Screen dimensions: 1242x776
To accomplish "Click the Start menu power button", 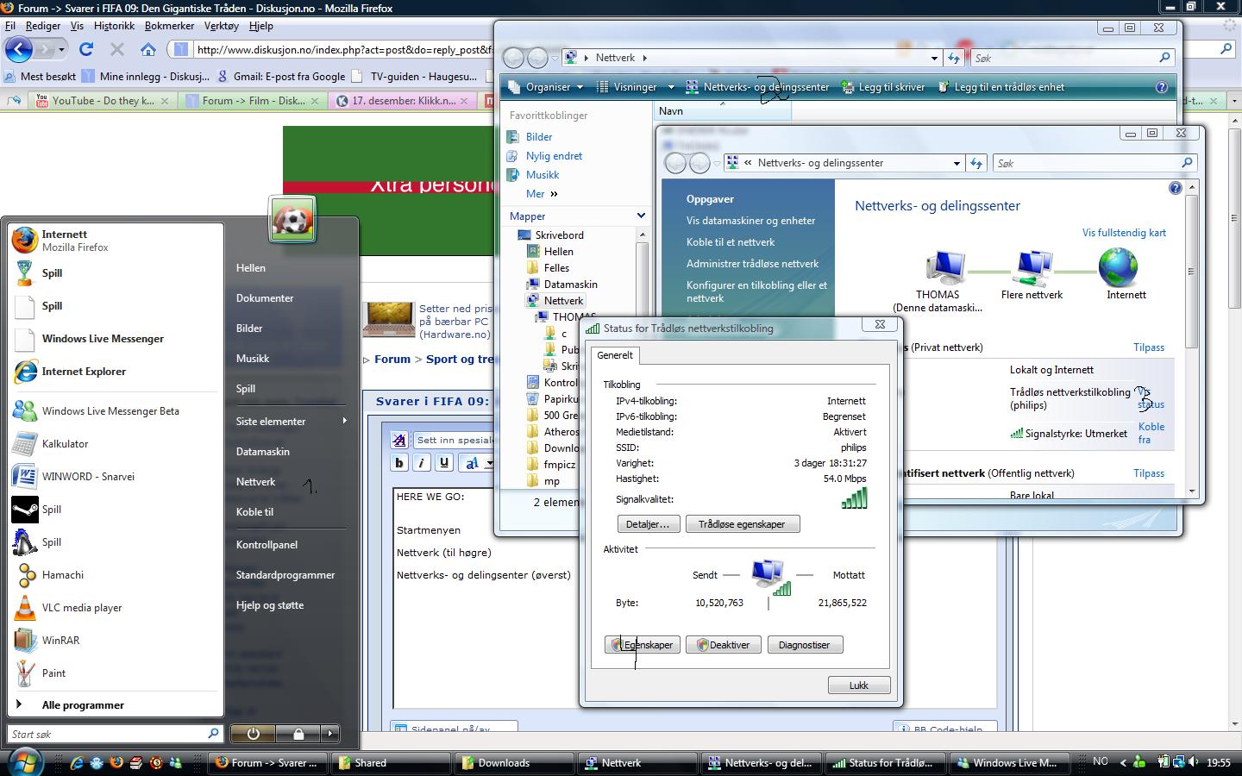I will point(253,734).
